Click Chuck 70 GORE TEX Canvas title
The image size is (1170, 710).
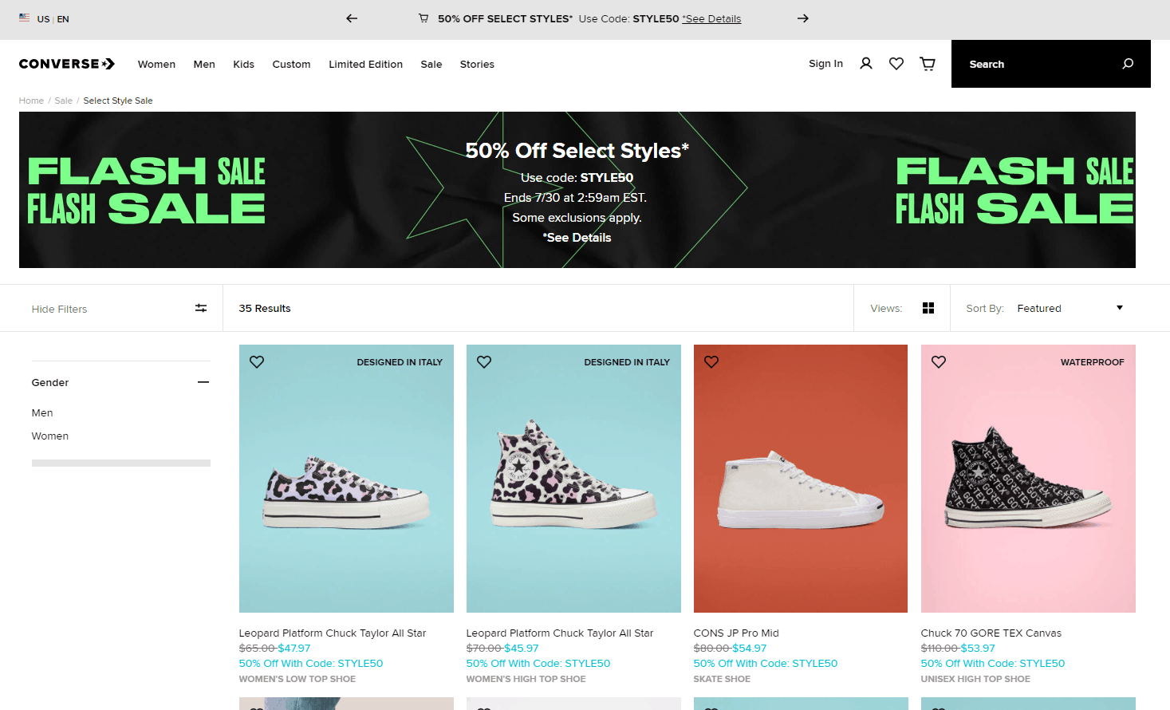(991, 633)
